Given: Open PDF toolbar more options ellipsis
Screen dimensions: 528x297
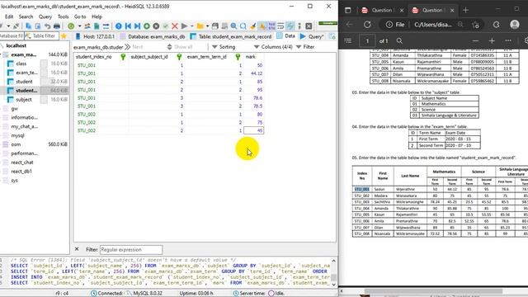Looking at the screenshot, I should 508,40.
